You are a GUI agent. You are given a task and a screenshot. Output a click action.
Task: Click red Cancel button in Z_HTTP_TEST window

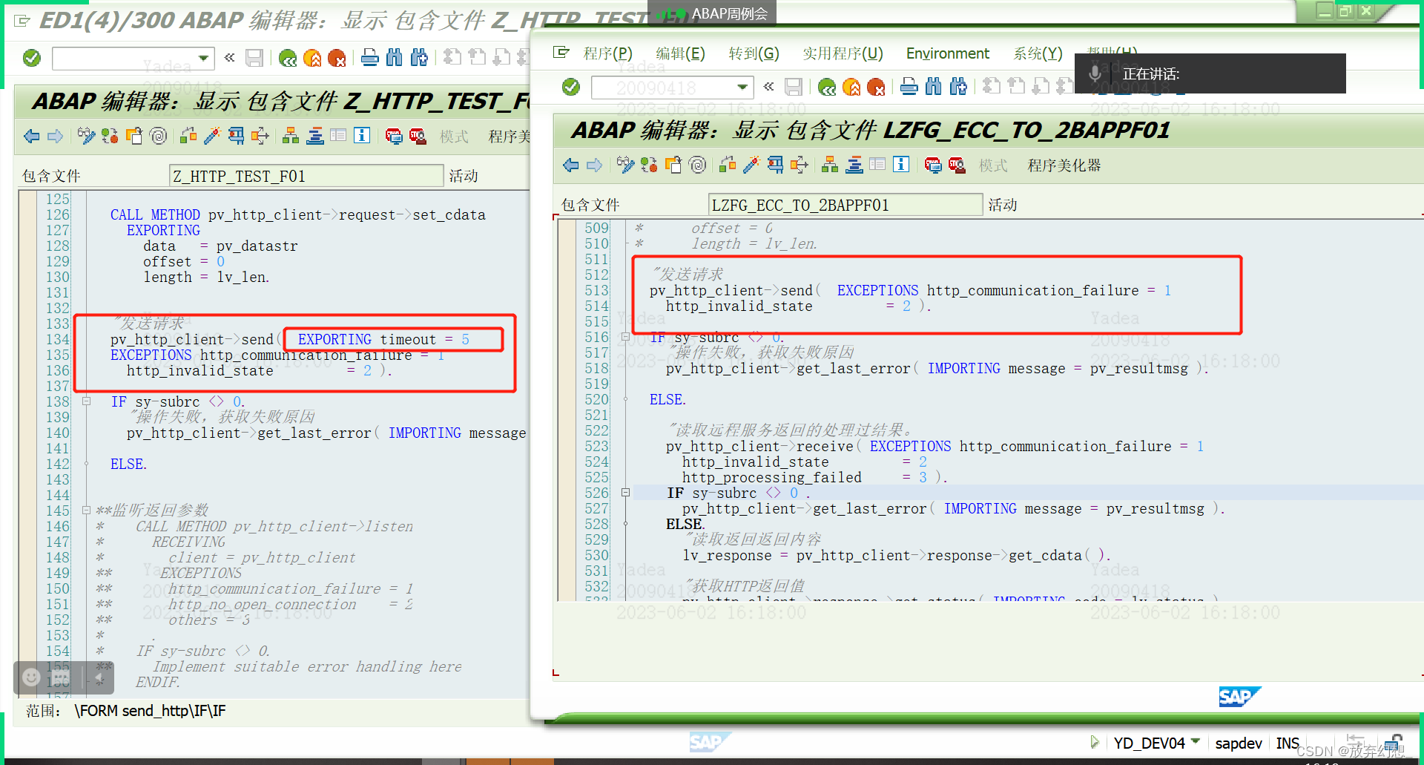pos(337,58)
